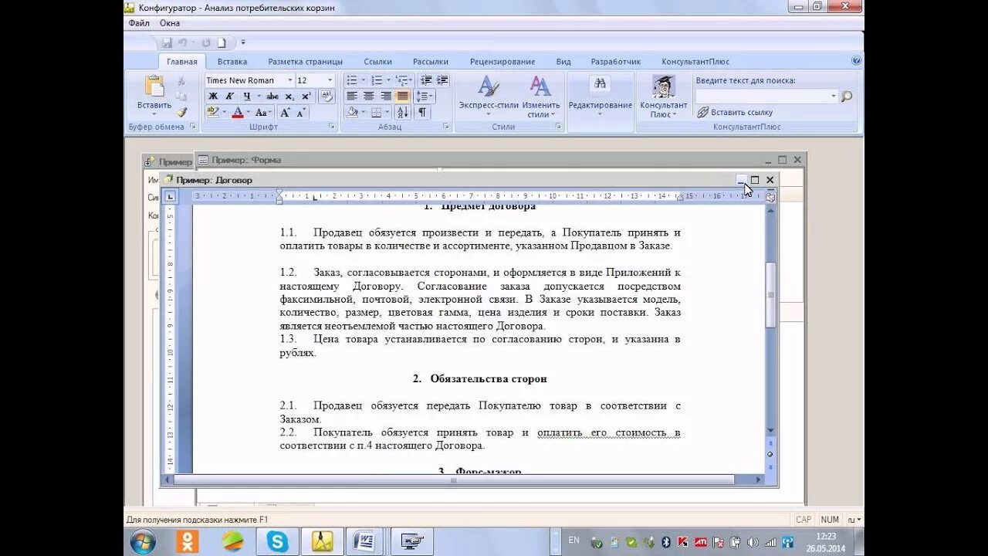
Task: Click the ConsultantPlus professor icon
Action: coord(663,86)
